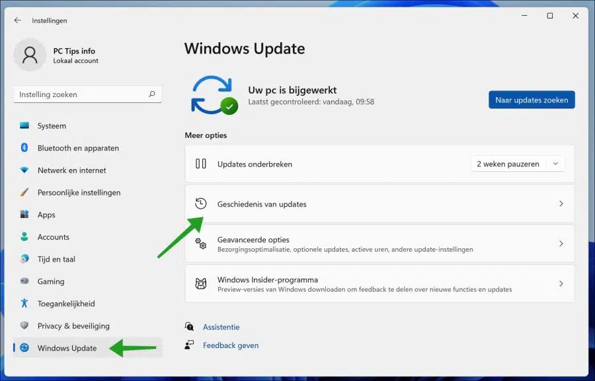Maximize the Instellingen window
Image resolution: width=595 pixels, height=381 pixels.
[x=550, y=16]
